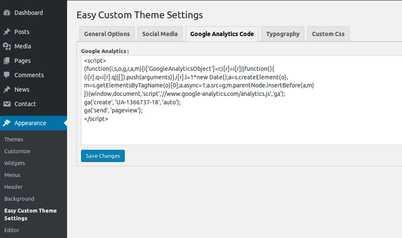Click the Contact envelope icon
This screenshot has height=238, width=402.
(7, 104)
